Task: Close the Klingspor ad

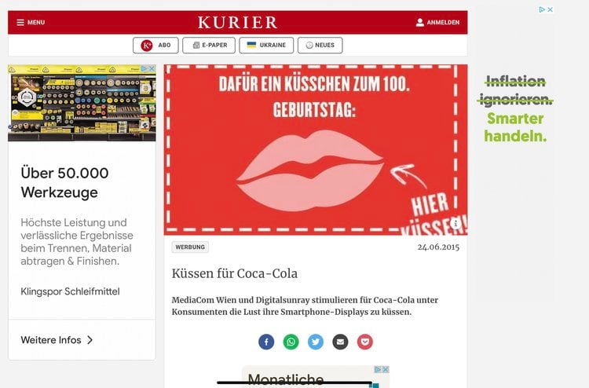Action: (152, 69)
